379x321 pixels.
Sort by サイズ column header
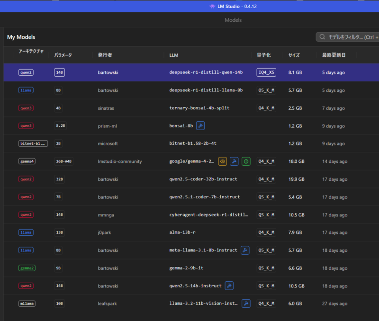294,55
